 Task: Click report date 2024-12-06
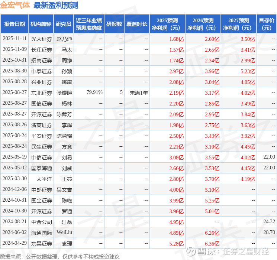click(x=15, y=189)
